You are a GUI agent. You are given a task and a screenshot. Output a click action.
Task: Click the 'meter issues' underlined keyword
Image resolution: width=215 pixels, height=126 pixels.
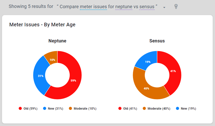(93, 6)
